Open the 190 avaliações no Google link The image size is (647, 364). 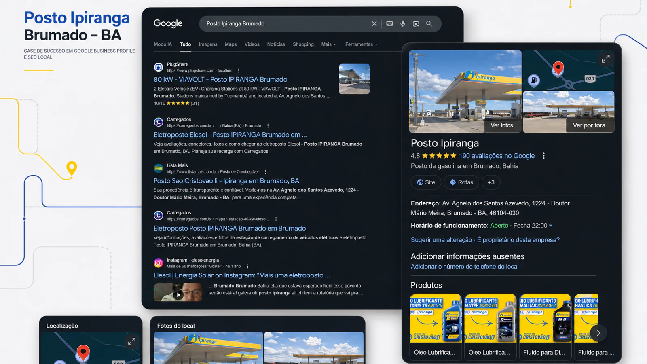coord(497,156)
